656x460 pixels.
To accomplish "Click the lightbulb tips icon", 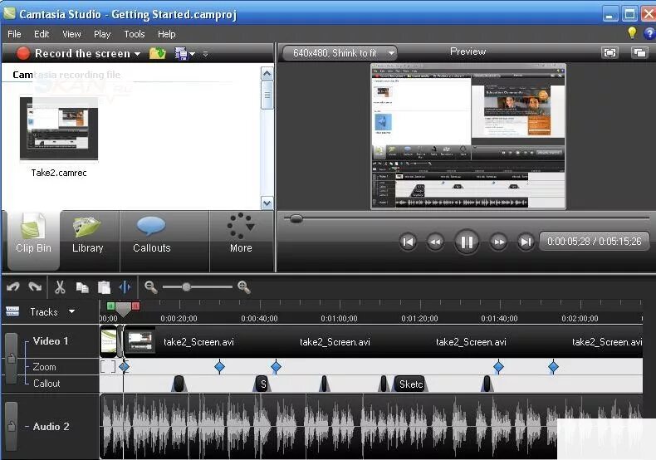I will coord(632,32).
